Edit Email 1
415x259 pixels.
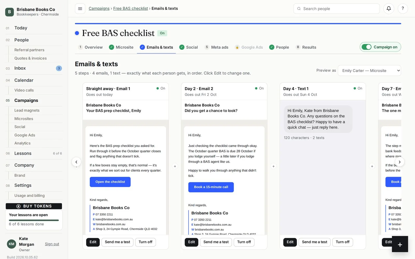click(93, 242)
